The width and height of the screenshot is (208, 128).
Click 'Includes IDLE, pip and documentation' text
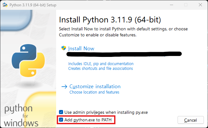pyautogui.click(x=101, y=64)
